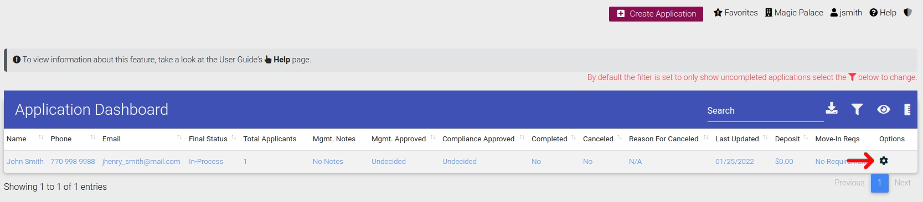This screenshot has height=202, width=923.
Task: Open John Smith applicant link
Action: tap(25, 162)
